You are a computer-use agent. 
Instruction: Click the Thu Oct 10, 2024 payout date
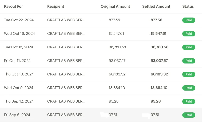point(19,74)
